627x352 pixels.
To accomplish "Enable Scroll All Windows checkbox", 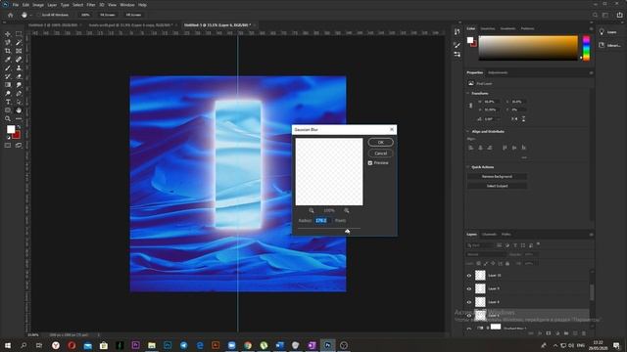I will pyautogui.click(x=39, y=15).
